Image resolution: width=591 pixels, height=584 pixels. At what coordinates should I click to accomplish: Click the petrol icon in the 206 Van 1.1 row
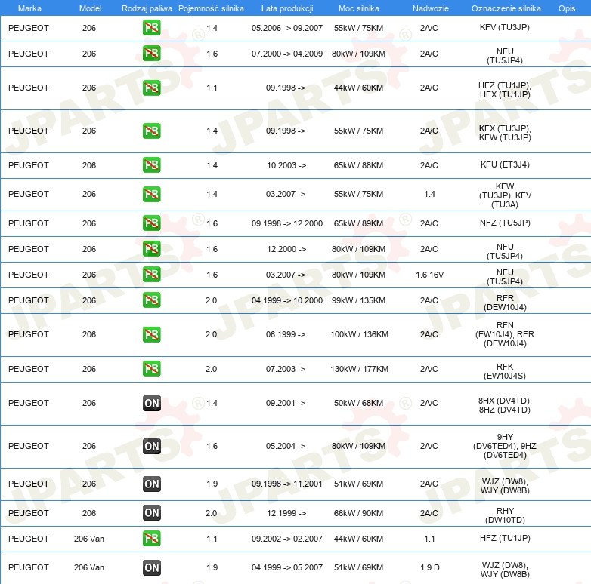coord(151,539)
